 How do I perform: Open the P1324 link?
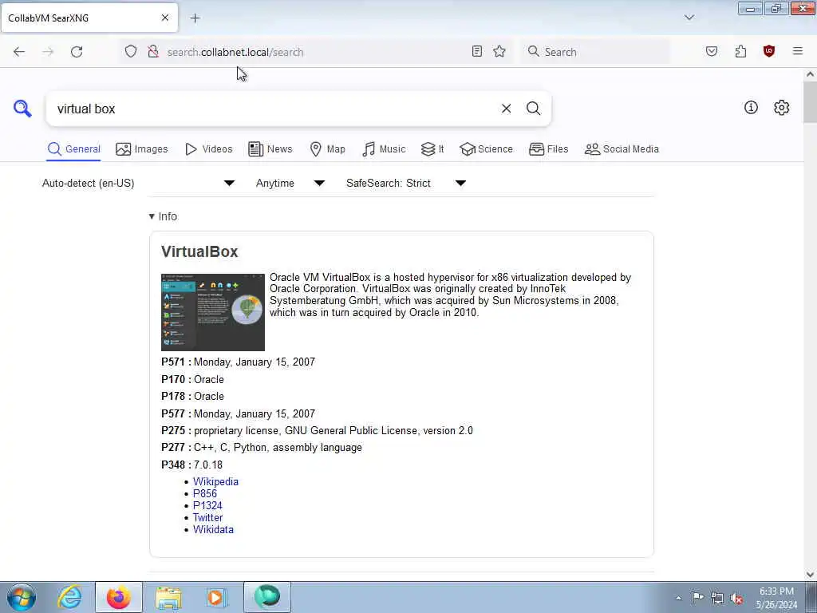pyautogui.click(x=207, y=505)
